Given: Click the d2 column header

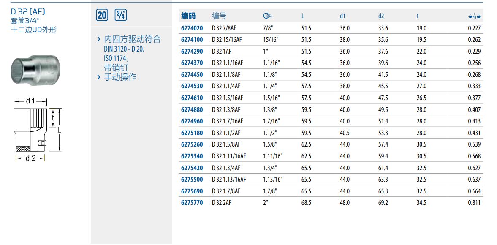Looking at the screenshot, I should pyautogui.click(x=381, y=16).
